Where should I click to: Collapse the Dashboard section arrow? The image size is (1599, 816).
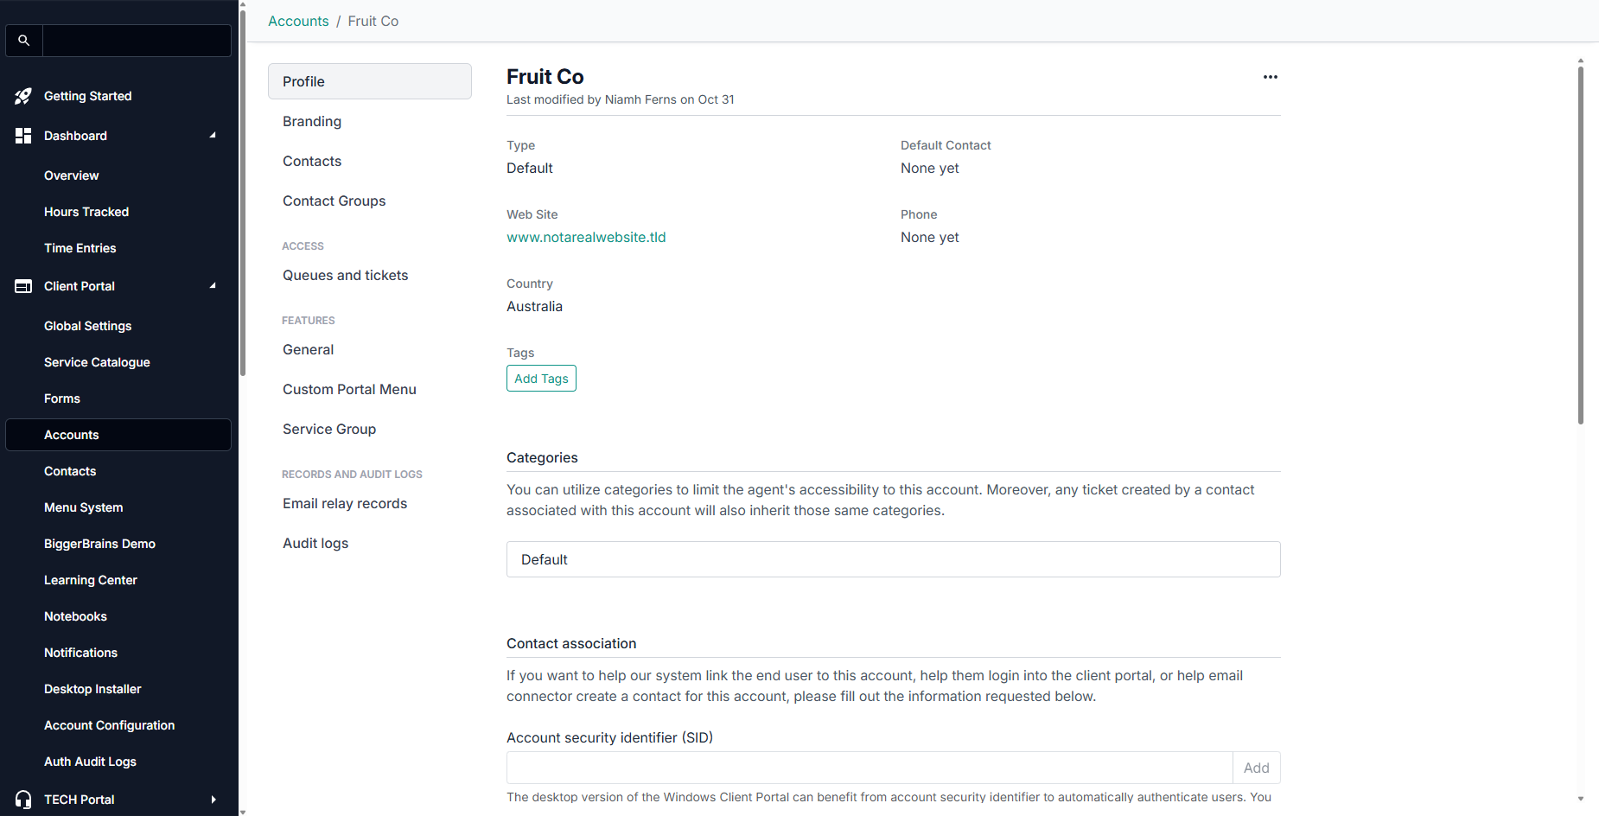coord(213,136)
